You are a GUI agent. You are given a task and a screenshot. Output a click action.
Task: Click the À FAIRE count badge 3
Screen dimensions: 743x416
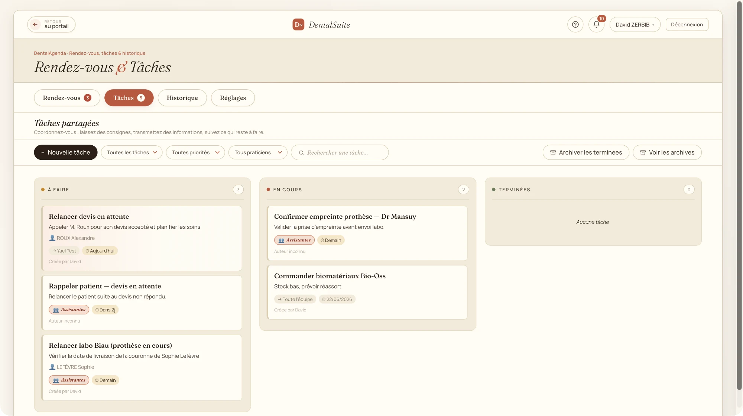click(239, 190)
